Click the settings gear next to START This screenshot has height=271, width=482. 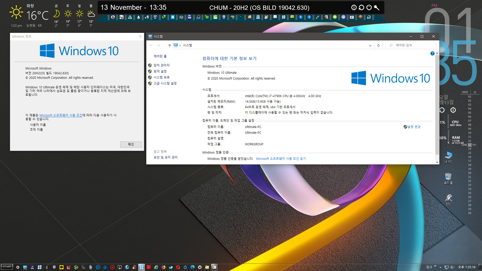click(18, 267)
